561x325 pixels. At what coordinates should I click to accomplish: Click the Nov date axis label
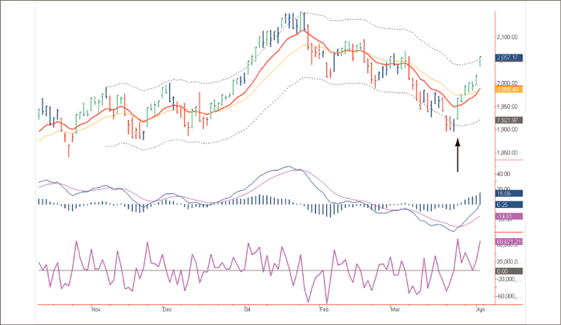tap(96, 309)
